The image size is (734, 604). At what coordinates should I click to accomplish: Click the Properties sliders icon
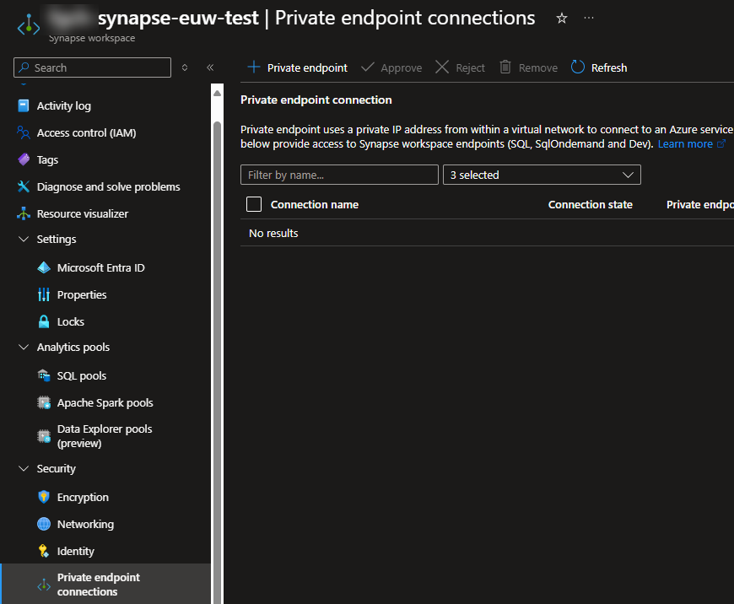click(44, 294)
